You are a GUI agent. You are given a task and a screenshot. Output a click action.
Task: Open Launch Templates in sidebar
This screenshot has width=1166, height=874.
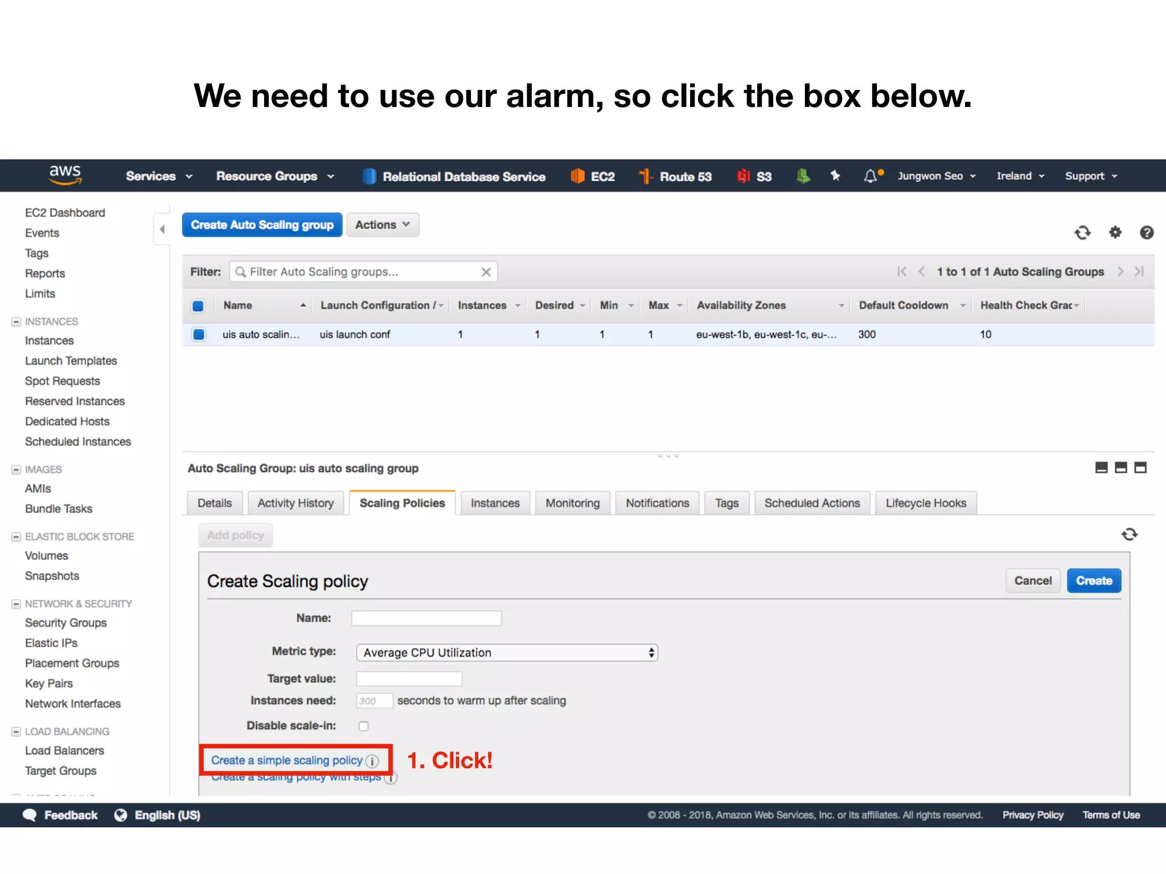(71, 361)
